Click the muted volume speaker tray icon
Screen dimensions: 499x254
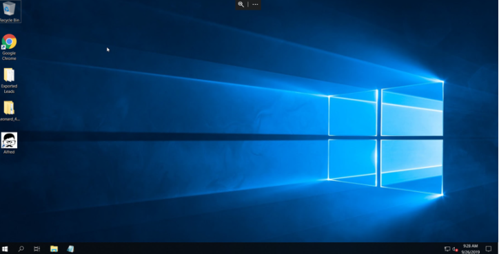pyautogui.click(x=455, y=249)
